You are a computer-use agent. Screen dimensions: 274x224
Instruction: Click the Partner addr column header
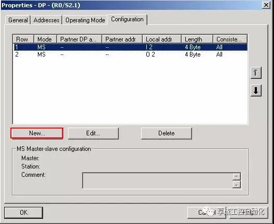coord(122,39)
